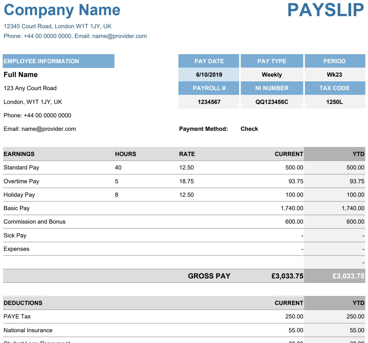This screenshot has width=368, height=343.
Task: Select YTD gross pay £3,033.75
Action: pos(348,276)
